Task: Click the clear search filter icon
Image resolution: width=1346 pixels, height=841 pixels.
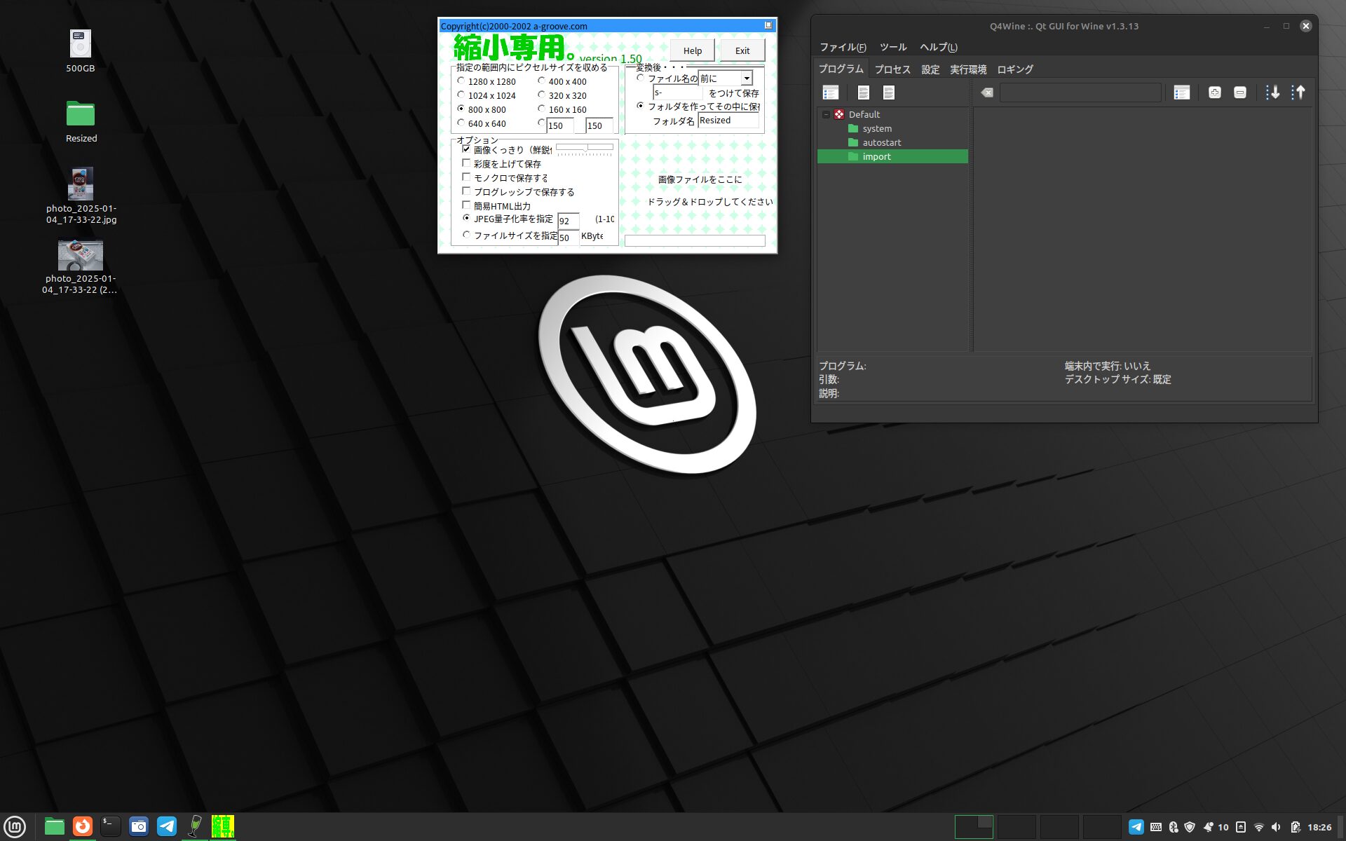Action: (987, 93)
